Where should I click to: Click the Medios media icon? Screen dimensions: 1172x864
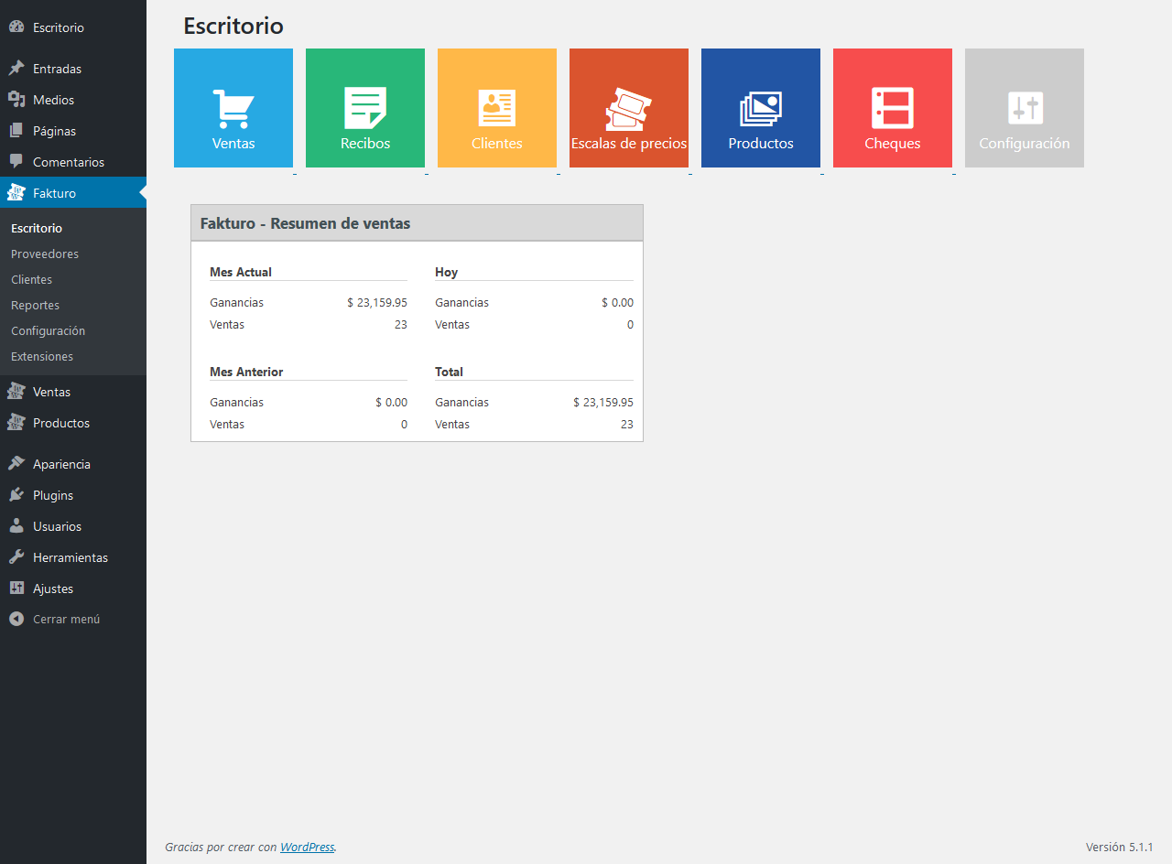[16, 100]
